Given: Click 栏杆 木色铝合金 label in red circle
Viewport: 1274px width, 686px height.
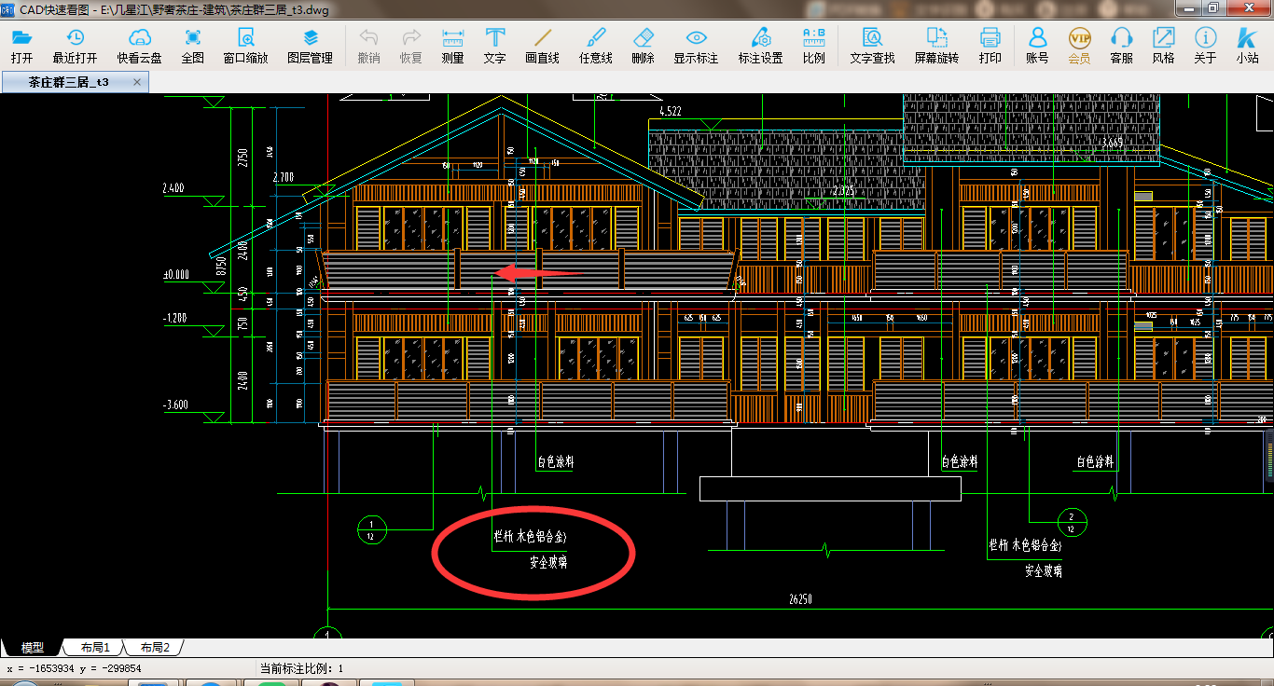Looking at the screenshot, I should click(x=530, y=538).
